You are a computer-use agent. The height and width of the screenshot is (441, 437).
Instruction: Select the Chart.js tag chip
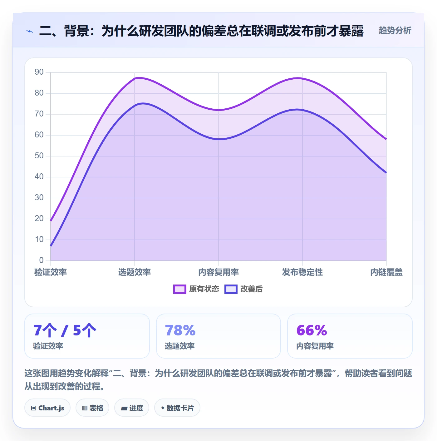click(47, 408)
